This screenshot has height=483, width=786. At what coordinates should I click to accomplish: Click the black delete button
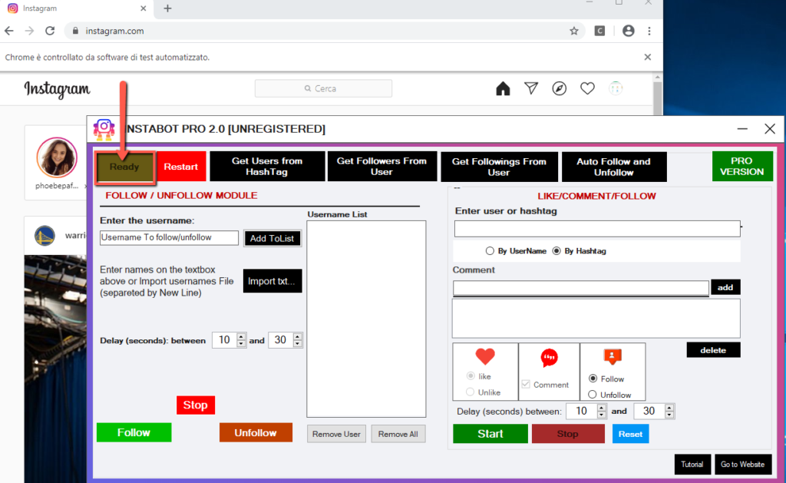click(713, 350)
